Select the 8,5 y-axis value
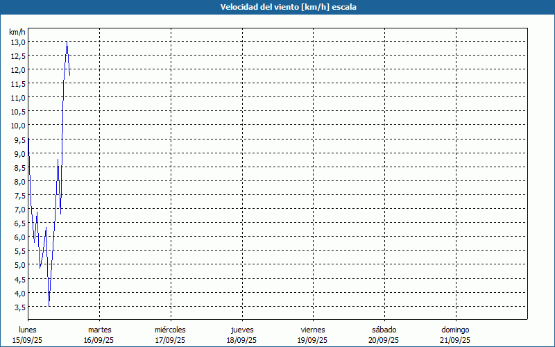The height and width of the screenshot is (347, 555). click(20, 167)
